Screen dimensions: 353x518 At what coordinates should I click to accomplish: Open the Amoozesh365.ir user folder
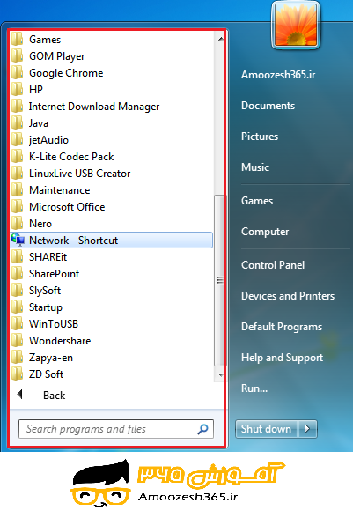point(278,75)
